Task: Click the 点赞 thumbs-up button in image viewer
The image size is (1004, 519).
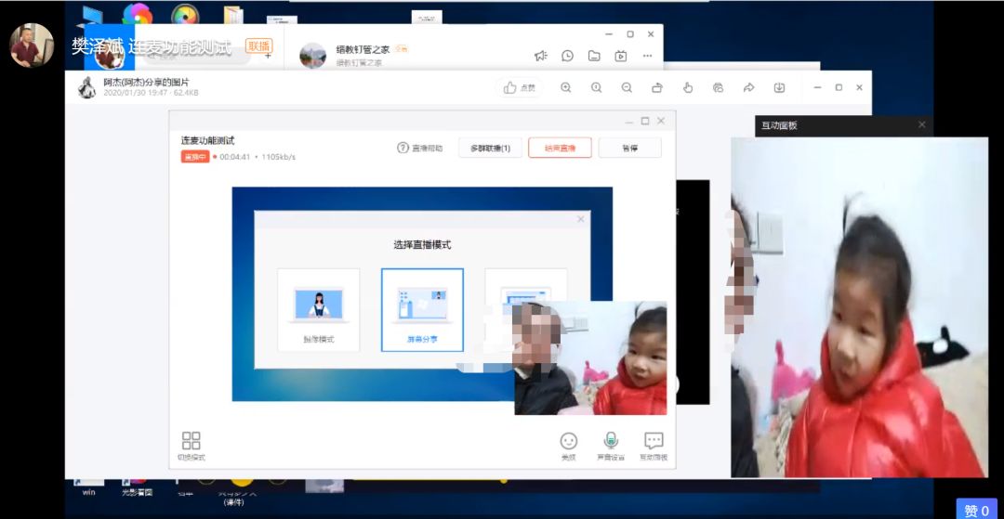Action: [520, 88]
